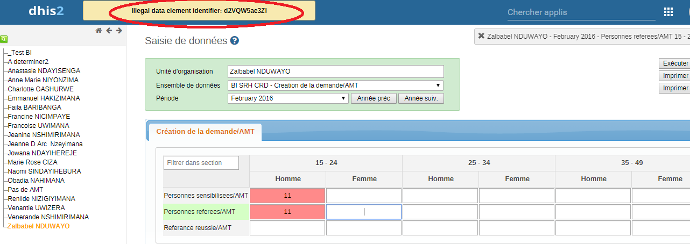
Task: Click Personnes sensibilisees 25-34 Homme cell
Action: coord(440,196)
